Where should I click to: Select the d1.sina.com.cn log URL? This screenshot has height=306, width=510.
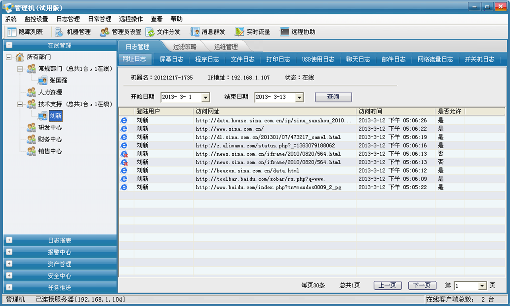[x=268, y=137]
